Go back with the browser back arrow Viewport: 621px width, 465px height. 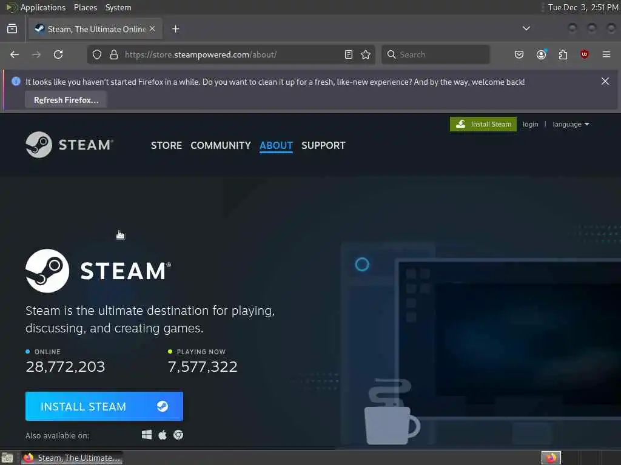point(15,54)
